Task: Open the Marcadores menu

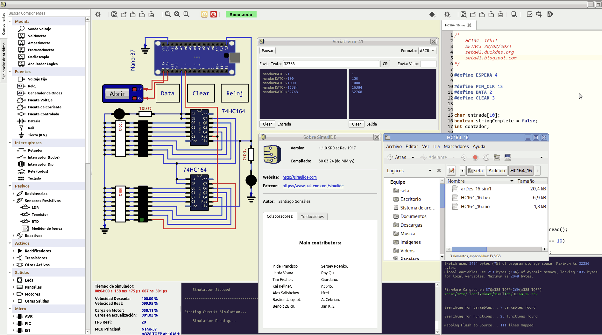Action: click(x=456, y=147)
